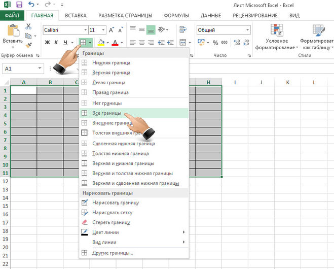334x269 pixels.
Task: Select row 15 header
Action: (5, 206)
